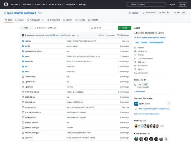Open the config folder

pos(28,46)
